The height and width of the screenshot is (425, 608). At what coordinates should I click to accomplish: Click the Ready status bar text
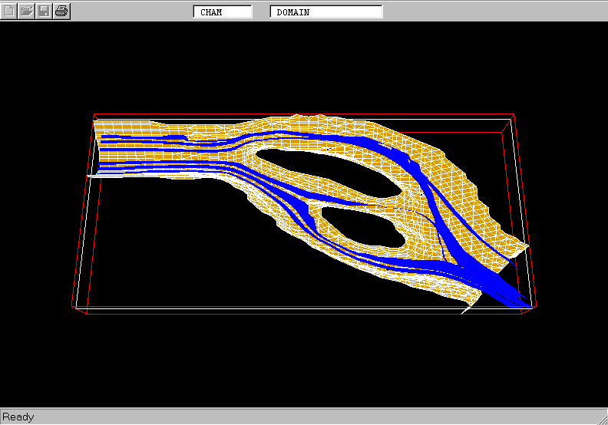pyautogui.click(x=18, y=417)
